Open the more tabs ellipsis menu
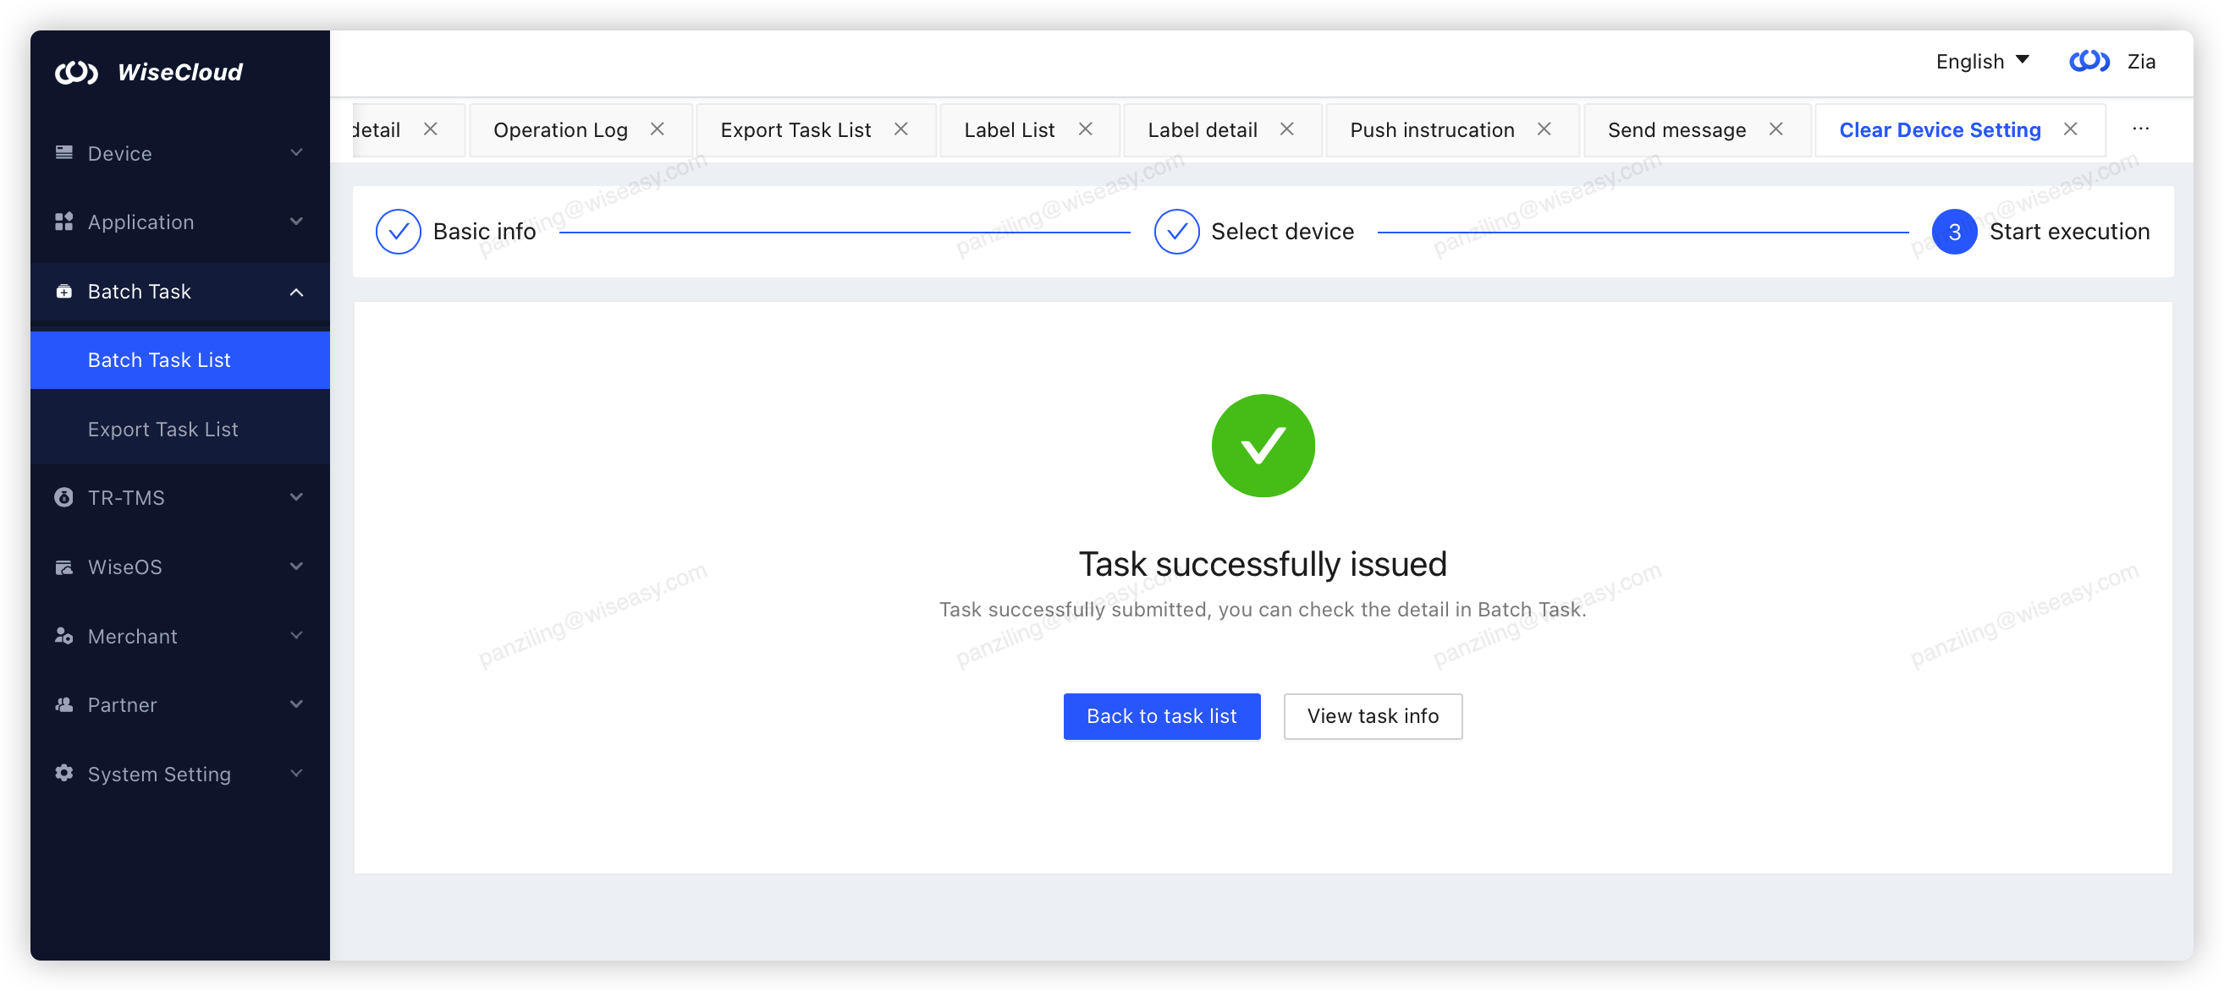Image resolution: width=2224 pixels, height=991 pixels. (x=2140, y=129)
